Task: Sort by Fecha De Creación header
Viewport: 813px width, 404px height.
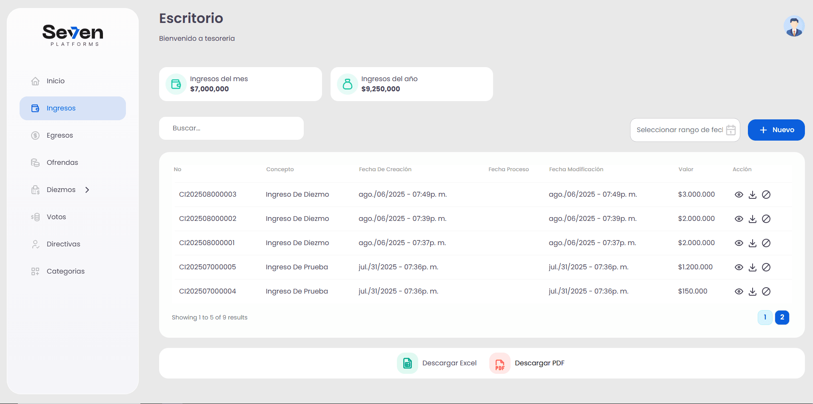Action: (x=385, y=170)
